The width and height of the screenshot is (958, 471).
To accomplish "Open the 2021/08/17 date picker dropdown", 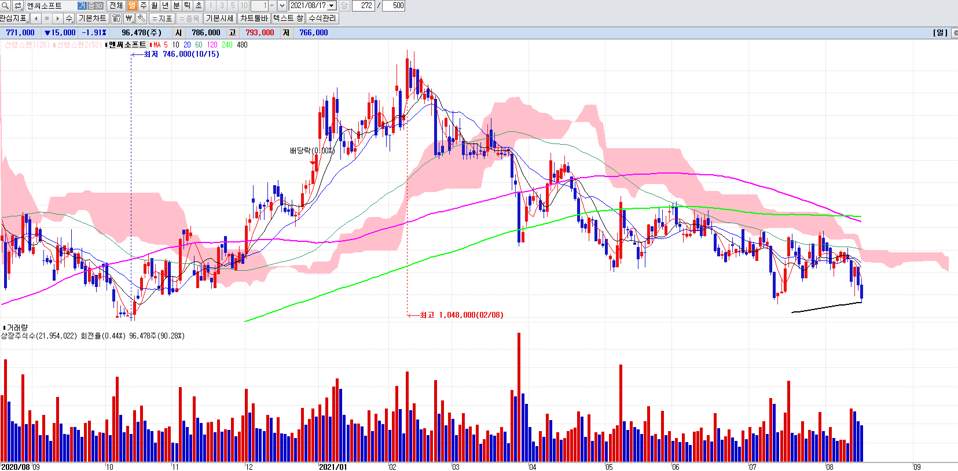I will 332,6.
